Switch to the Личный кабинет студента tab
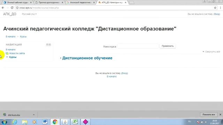223x125 pixels. [x=18, y=2]
